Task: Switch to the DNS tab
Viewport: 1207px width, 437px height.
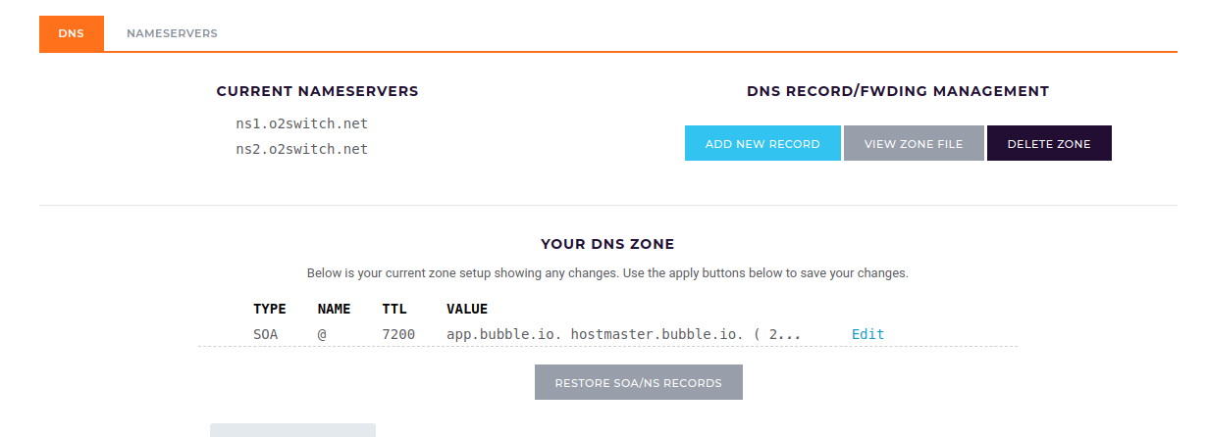Action: [71, 33]
